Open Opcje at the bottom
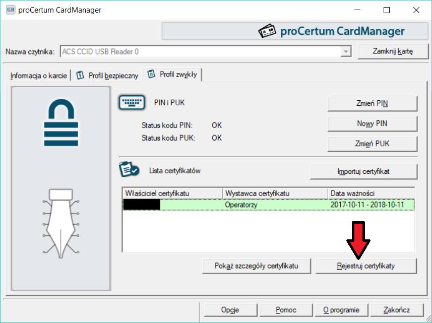 coord(230,310)
